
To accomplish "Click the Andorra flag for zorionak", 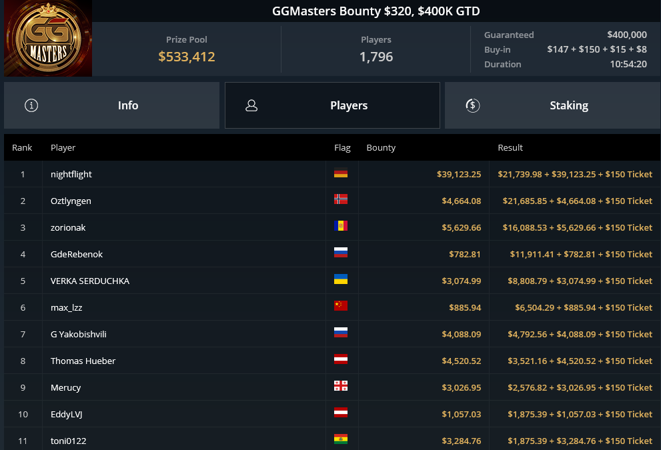I will click(x=341, y=226).
